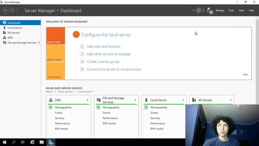
Task: Click the All Servers tile icon
Action: pyautogui.click(x=194, y=100)
